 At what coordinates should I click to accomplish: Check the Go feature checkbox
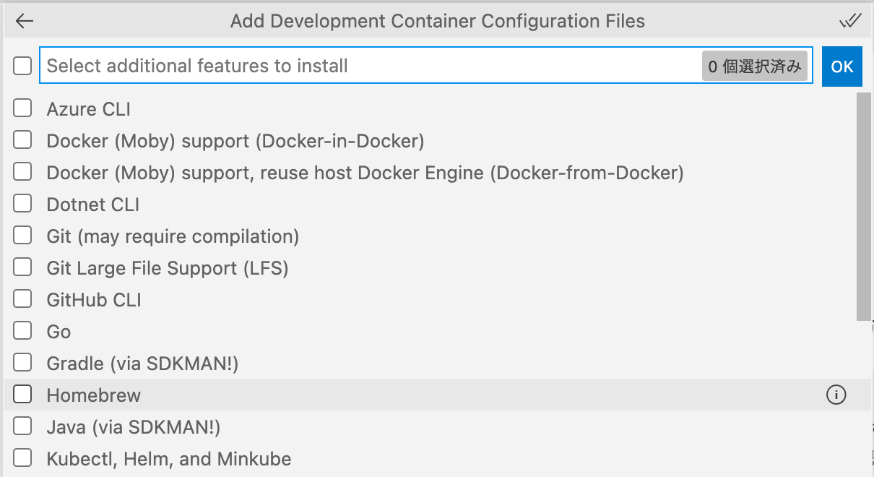tap(22, 331)
